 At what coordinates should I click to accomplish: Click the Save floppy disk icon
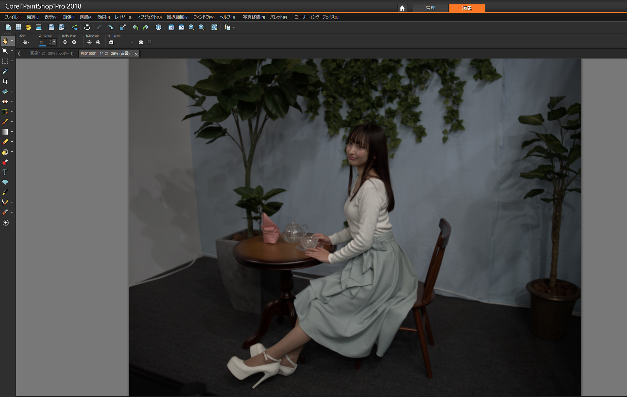click(x=51, y=27)
